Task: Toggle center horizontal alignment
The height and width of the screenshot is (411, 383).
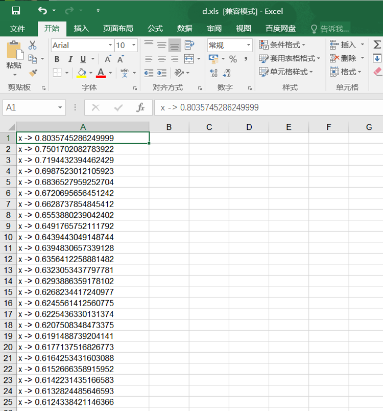Action: (161, 59)
